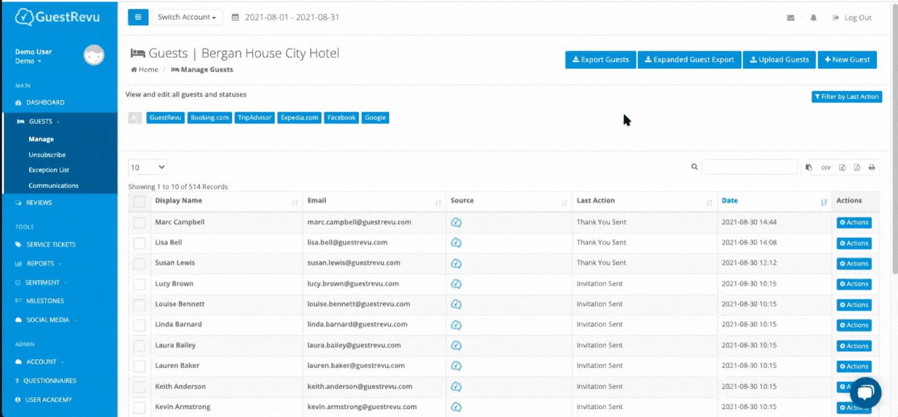
Task: Click the Upload Guests button
Action: tap(779, 59)
